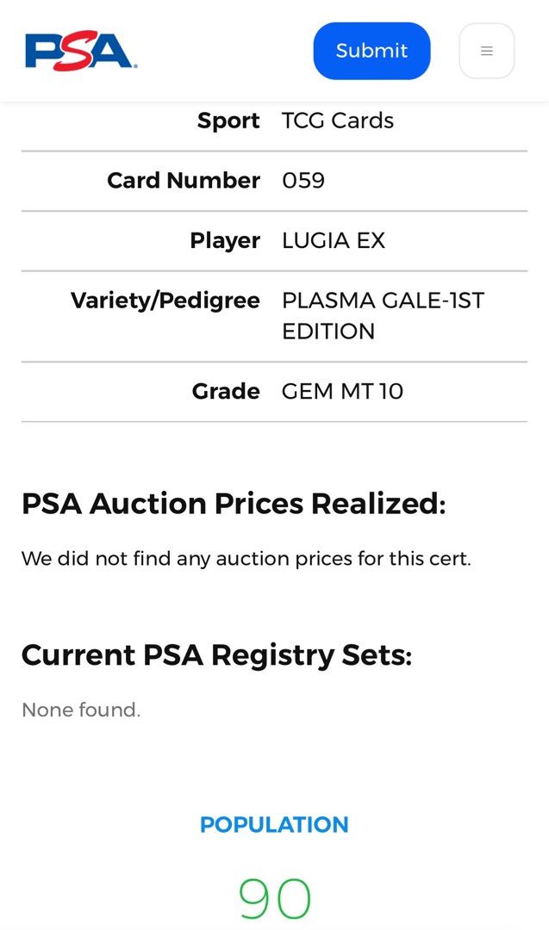This screenshot has width=549, height=930.
Task: Click the 'None found.' text
Action: pos(81,710)
